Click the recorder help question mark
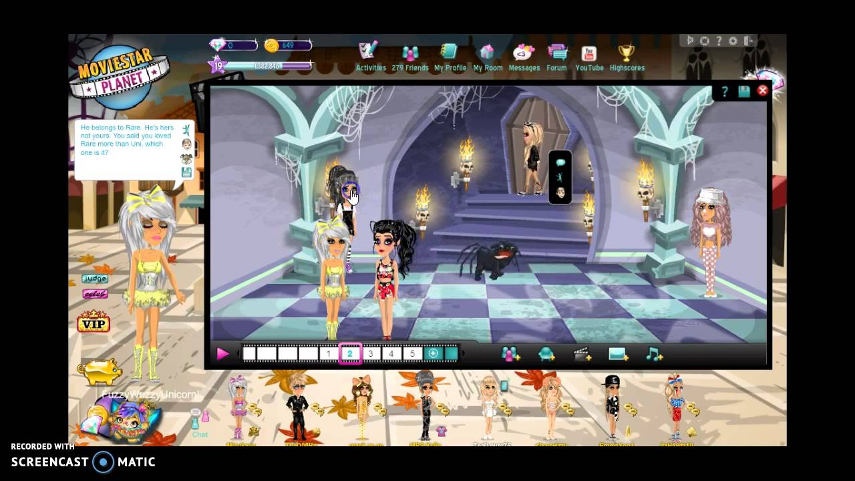 click(719, 41)
